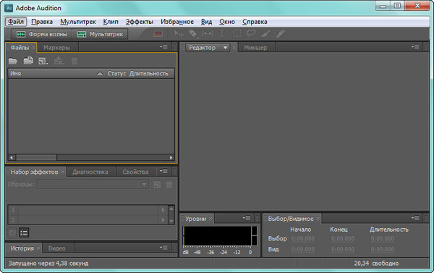The height and width of the screenshot is (273, 434).
Task: Open the Files panel options menu
Action: click(x=163, y=47)
